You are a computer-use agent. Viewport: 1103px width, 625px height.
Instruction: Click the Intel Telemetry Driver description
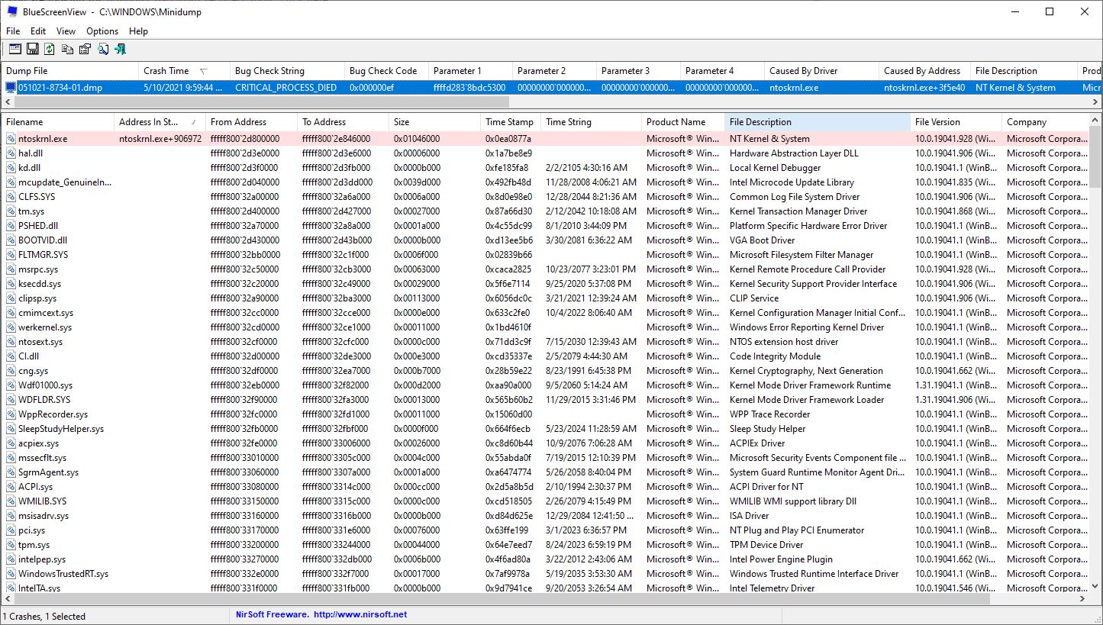(x=772, y=588)
